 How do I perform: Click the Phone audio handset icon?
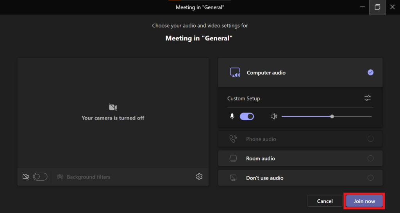(x=233, y=139)
